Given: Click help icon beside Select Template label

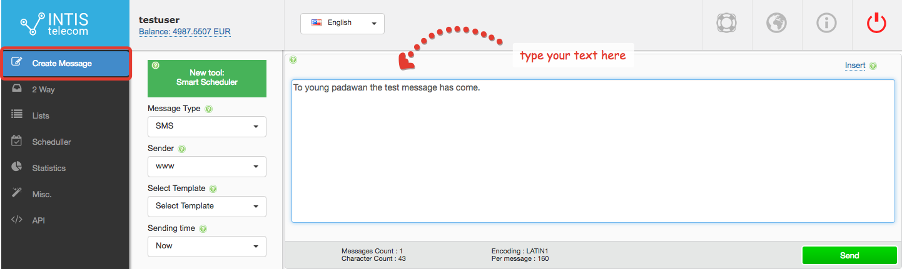Looking at the screenshot, I should (213, 188).
